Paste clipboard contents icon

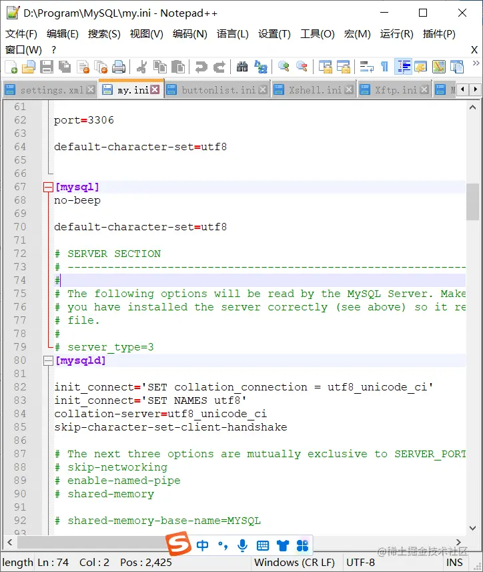click(178, 67)
